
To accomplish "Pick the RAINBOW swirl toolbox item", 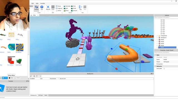I will pyautogui.click(x=20, y=47).
